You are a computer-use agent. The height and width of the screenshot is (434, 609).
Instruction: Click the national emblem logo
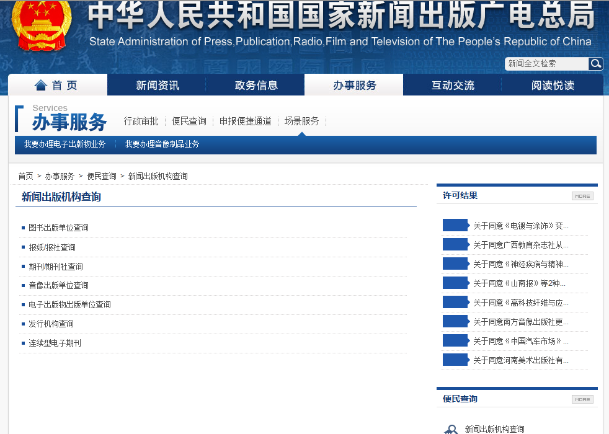tap(42, 25)
